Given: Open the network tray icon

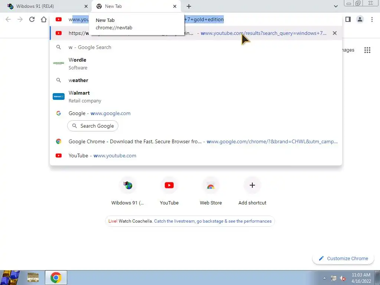Looking at the screenshot, I should pyautogui.click(x=334, y=278).
